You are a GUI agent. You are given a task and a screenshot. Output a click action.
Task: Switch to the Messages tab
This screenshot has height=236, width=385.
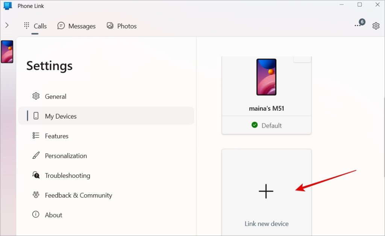click(x=76, y=26)
